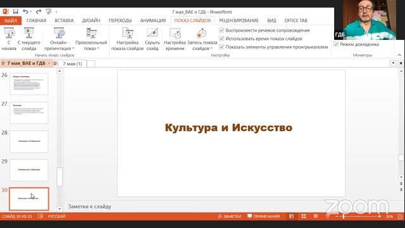Open the ВИД ribbon tab

click(x=271, y=21)
